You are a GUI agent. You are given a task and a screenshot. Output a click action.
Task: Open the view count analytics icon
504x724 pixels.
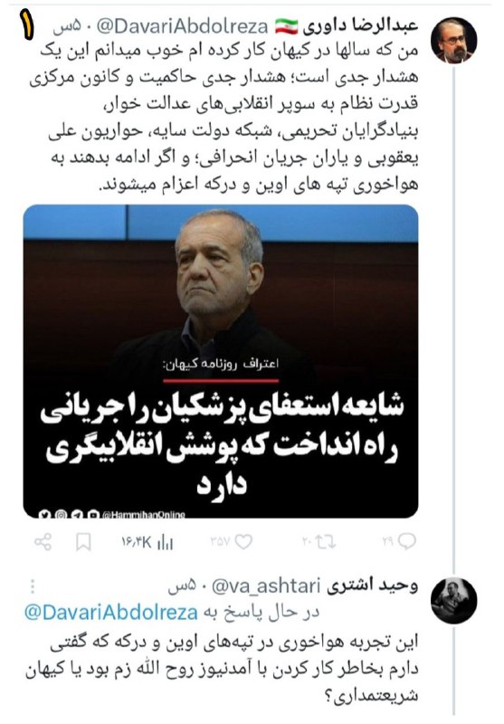[x=166, y=542]
